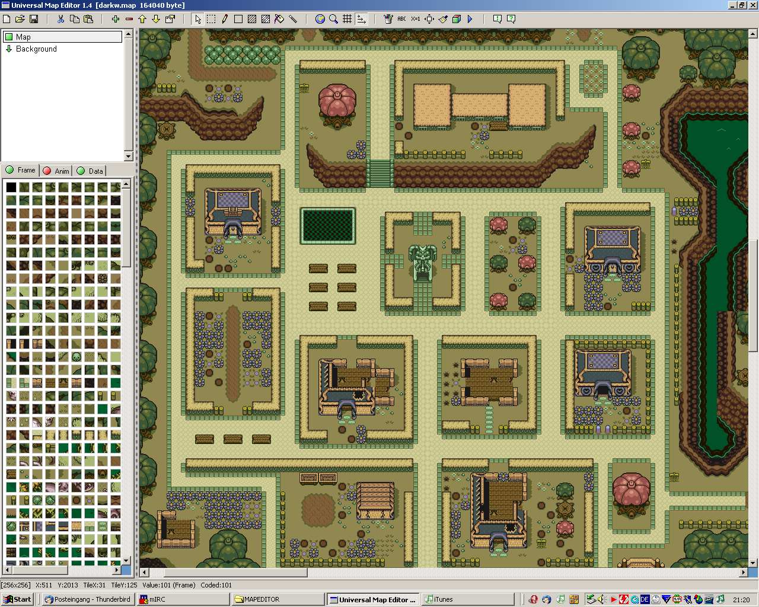The width and height of the screenshot is (759, 607).
Task: Click the save floppy disk icon
Action: click(34, 19)
